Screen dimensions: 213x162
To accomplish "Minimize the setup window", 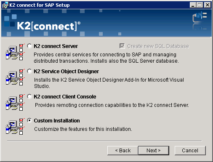I will 193,5.
